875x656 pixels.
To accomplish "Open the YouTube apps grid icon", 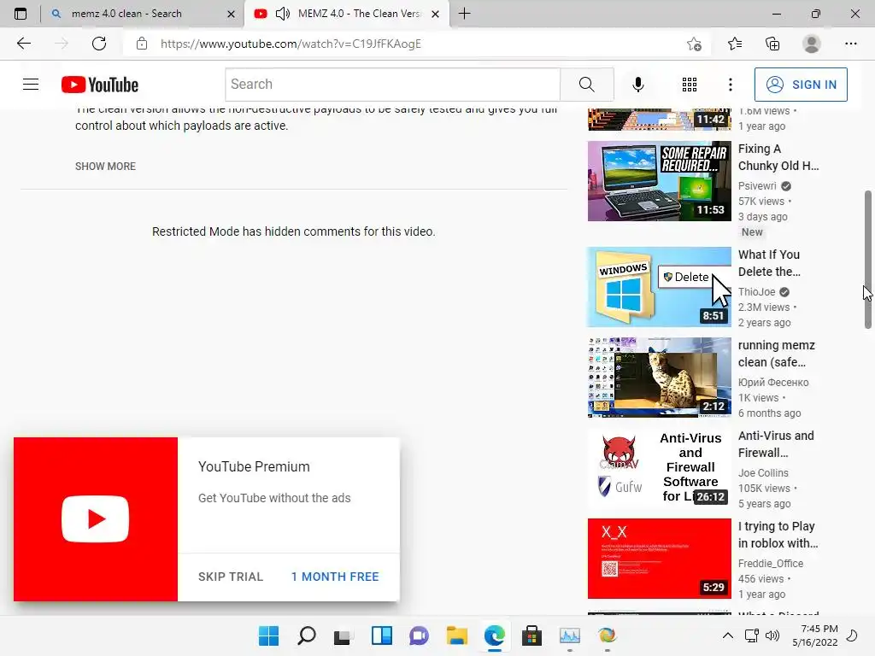I will point(690,85).
